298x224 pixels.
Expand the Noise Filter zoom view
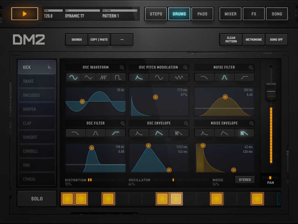[251, 67]
